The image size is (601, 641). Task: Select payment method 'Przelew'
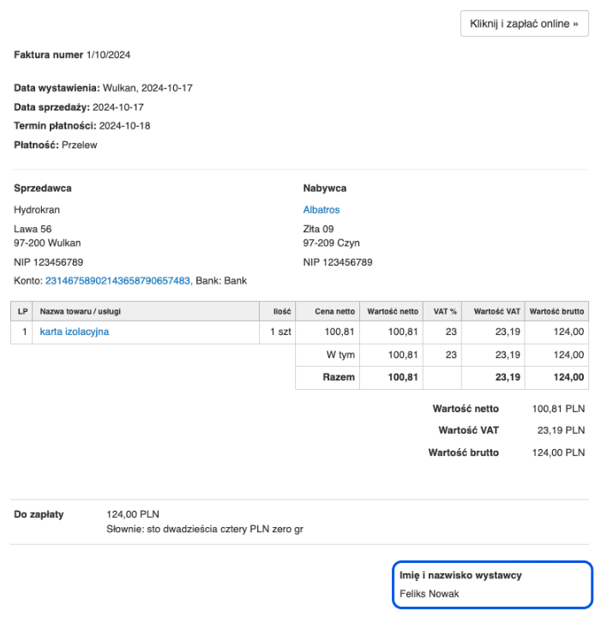click(80, 145)
